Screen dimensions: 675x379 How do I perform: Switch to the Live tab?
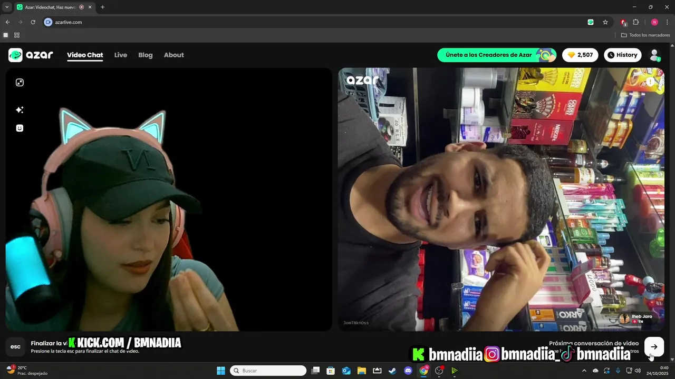[121, 55]
